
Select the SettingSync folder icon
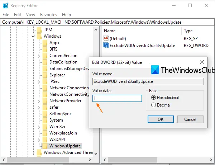pyautogui.click(x=45, y=114)
